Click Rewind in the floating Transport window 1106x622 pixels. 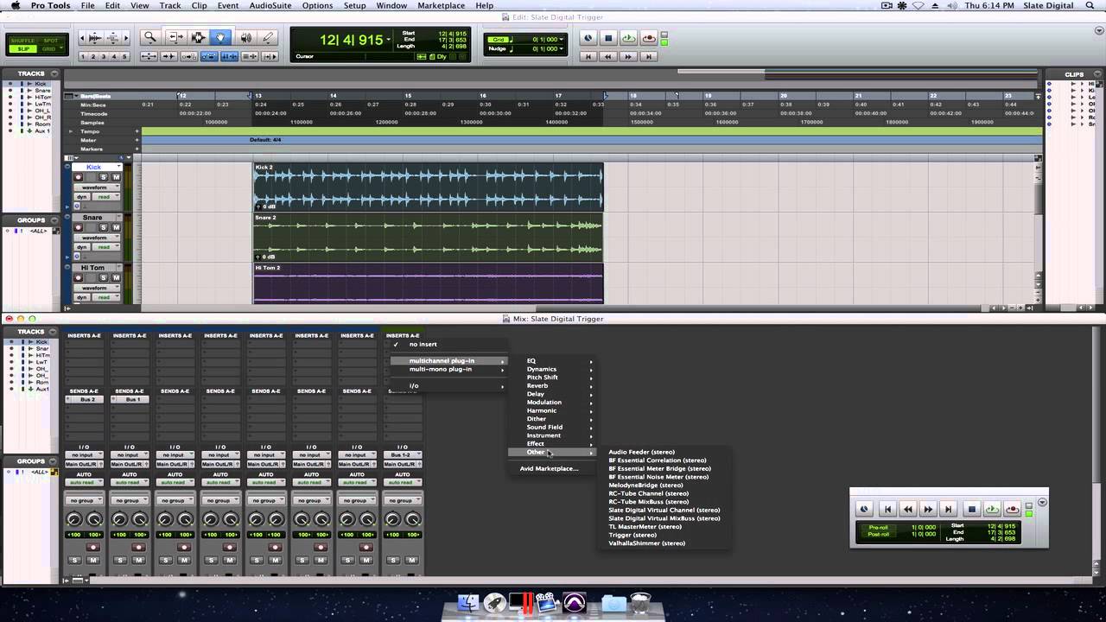907,510
